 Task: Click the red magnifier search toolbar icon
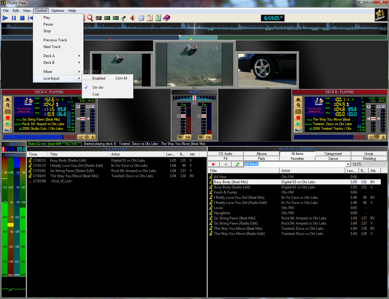[90, 18]
